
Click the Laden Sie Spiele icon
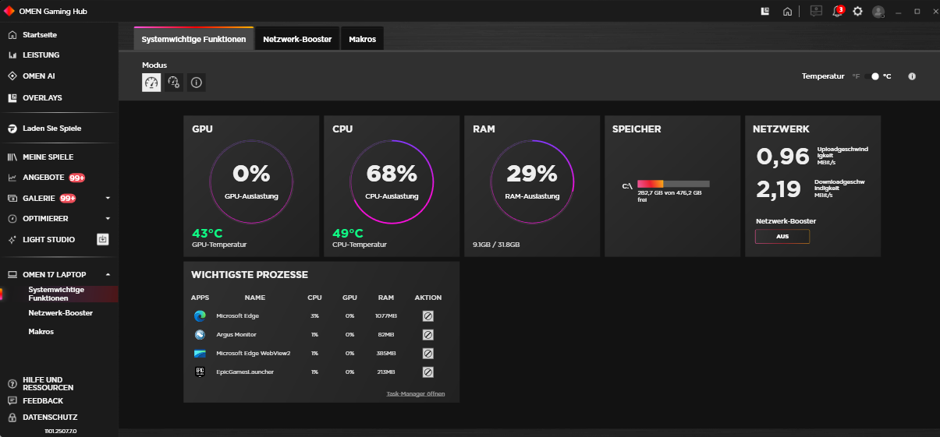pyautogui.click(x=12, y=129)
